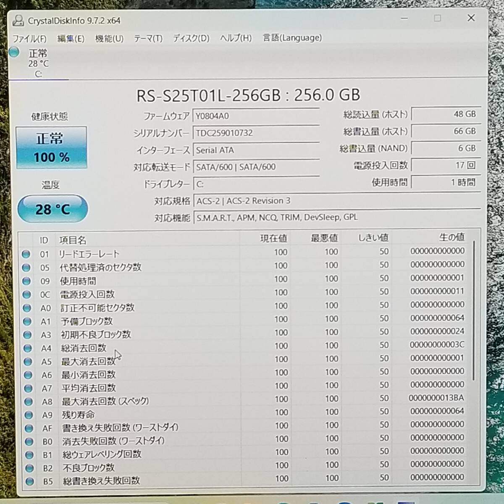The image size is (504, 504).
Task: Open the テーマ(T) menu
Action: point(148,39)
